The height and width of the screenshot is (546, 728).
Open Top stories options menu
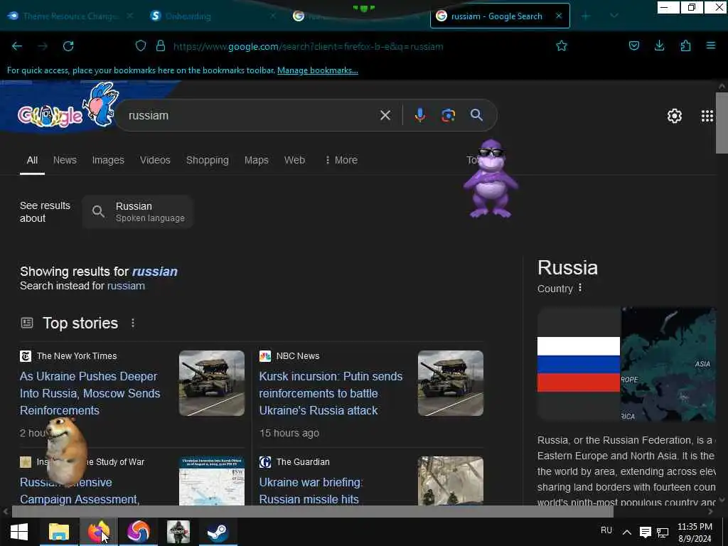(x=133, y=323)
